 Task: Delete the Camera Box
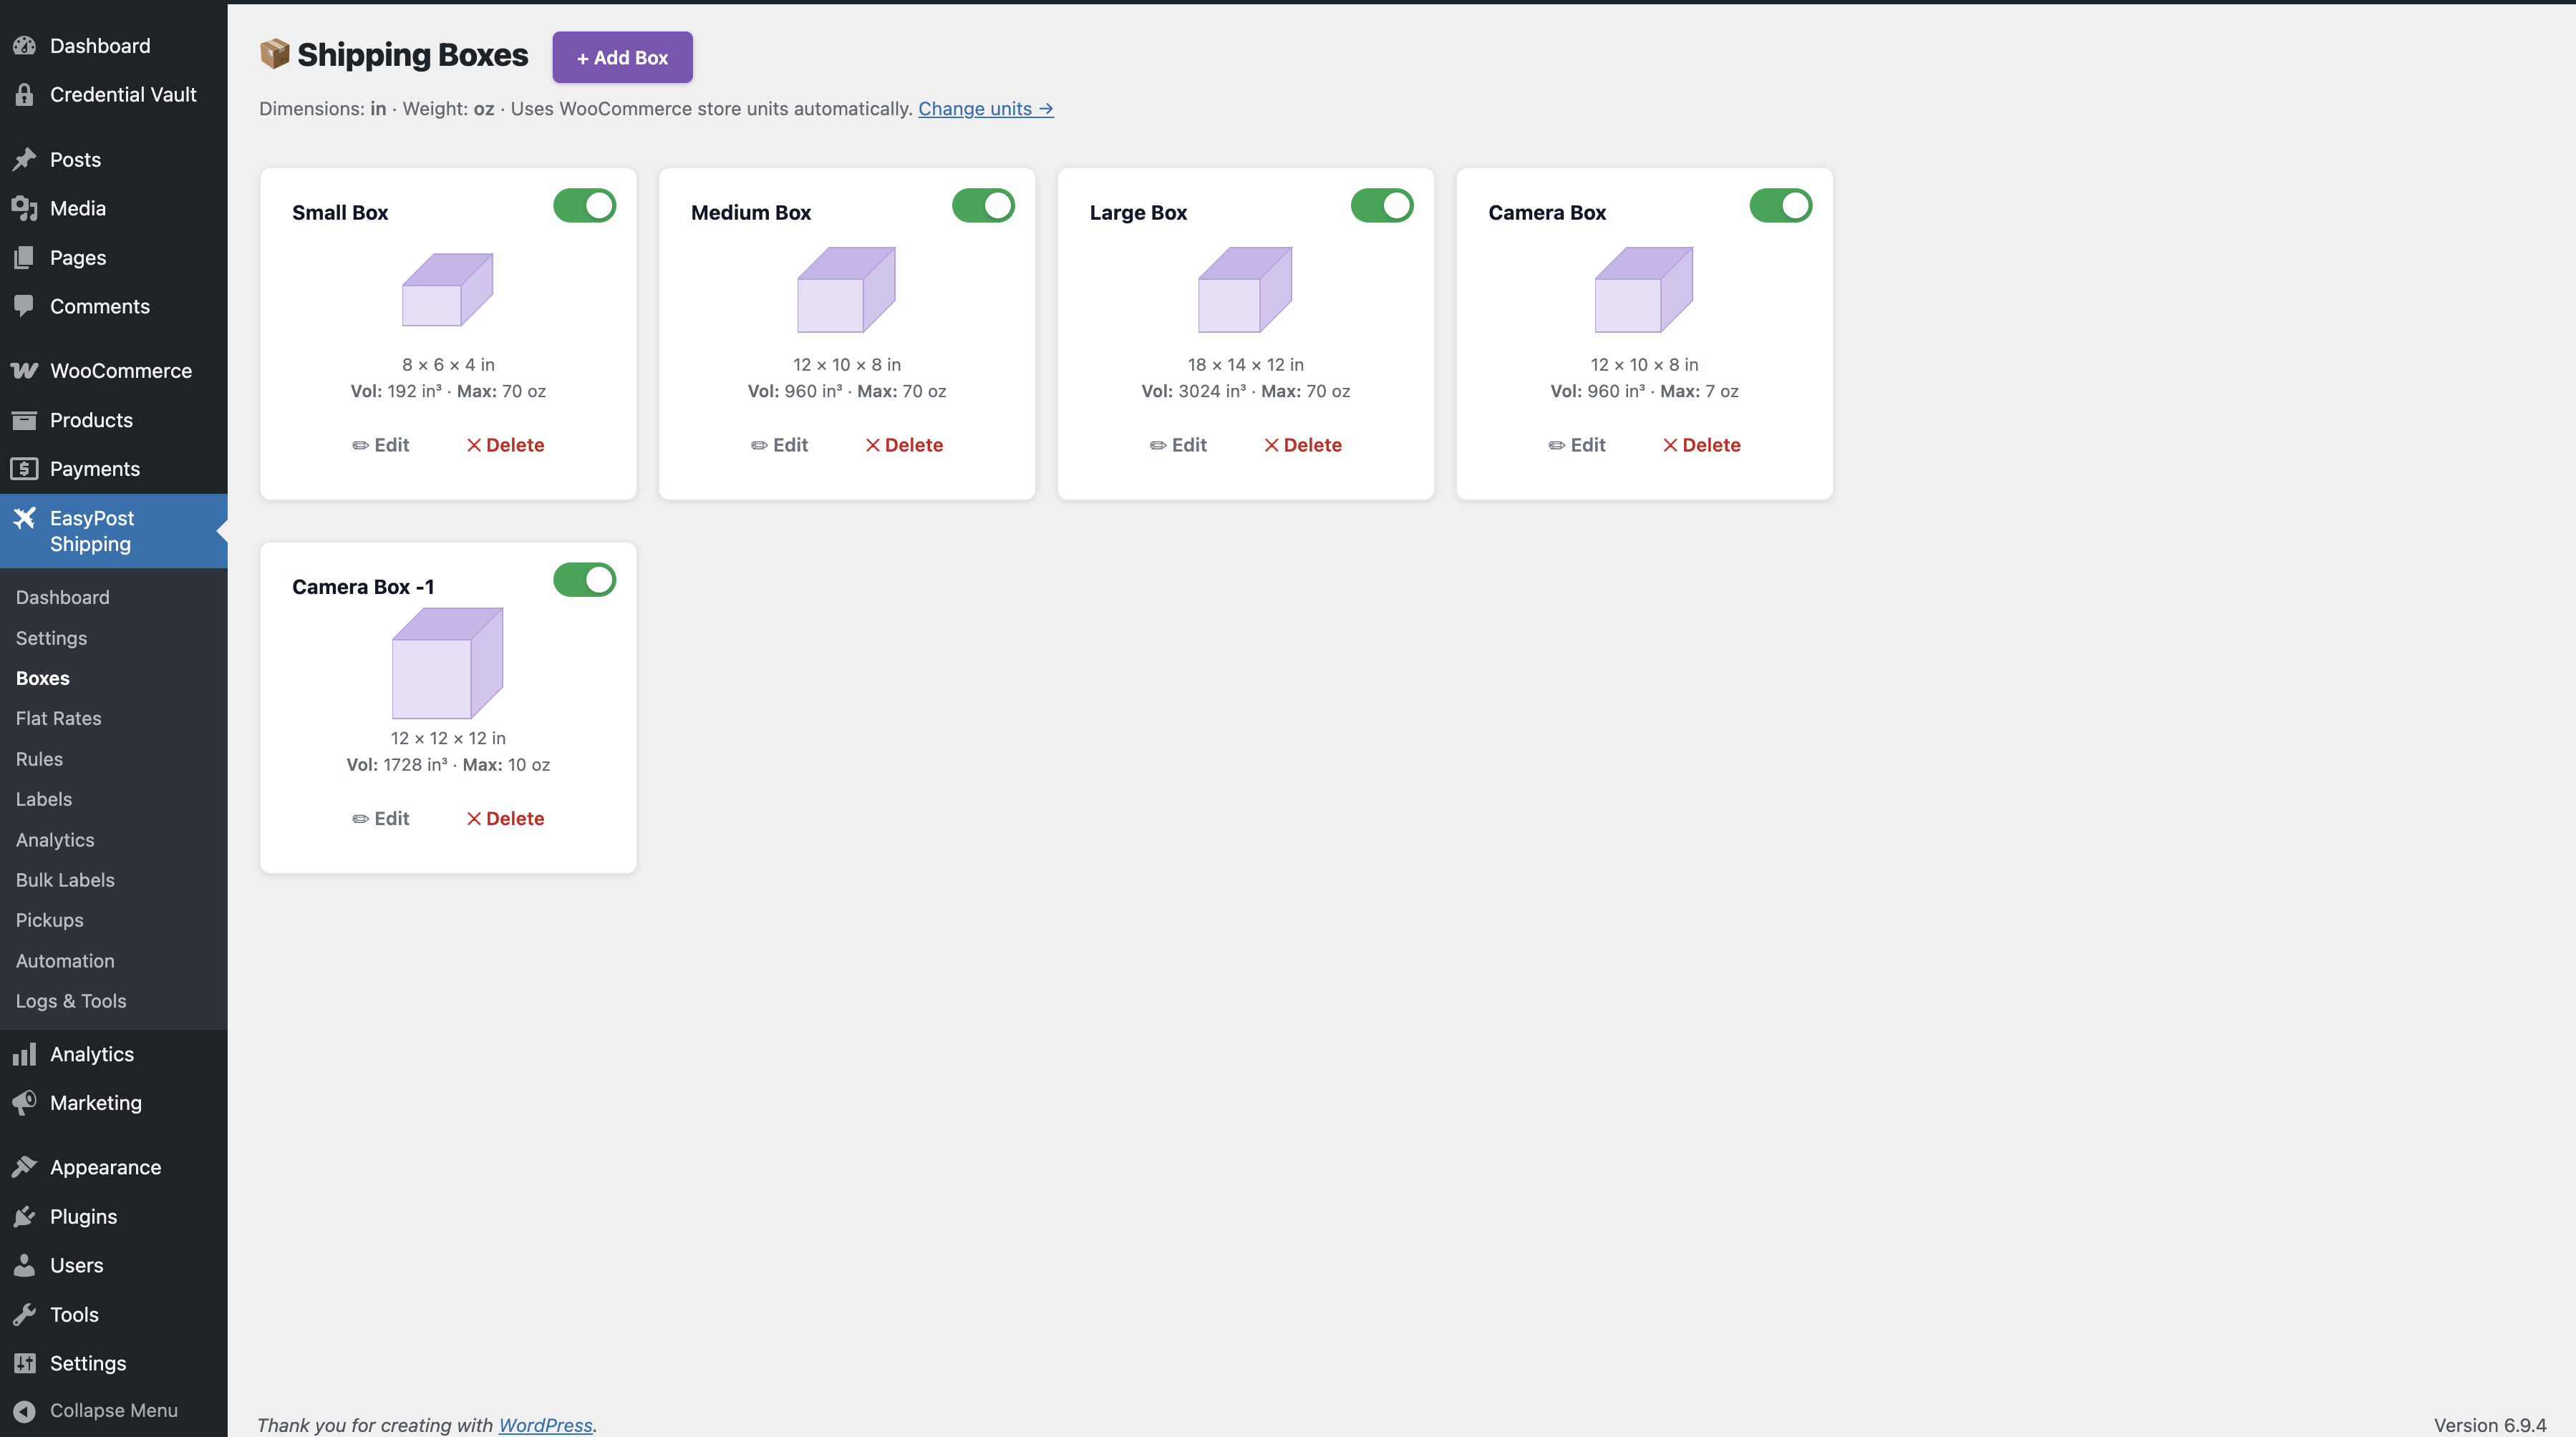pyautogui.click(x=1701, y=446)
